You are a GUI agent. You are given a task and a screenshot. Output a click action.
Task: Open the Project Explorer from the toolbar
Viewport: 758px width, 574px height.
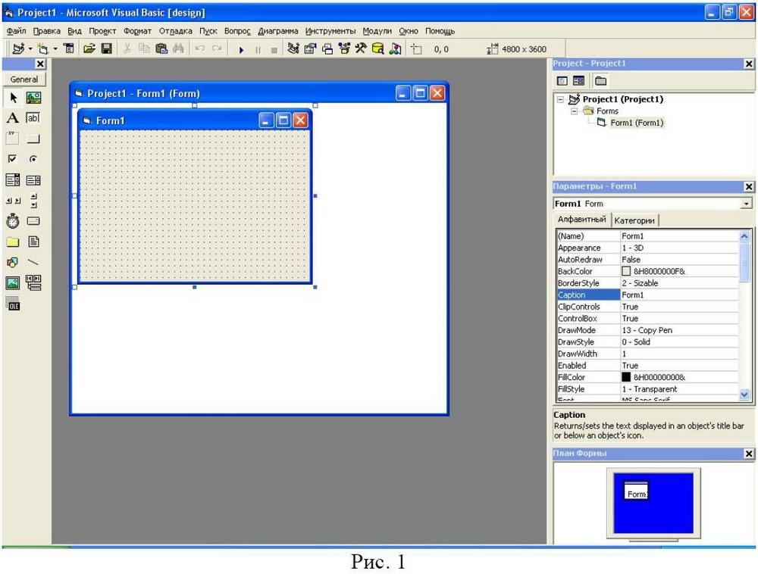pos(293,48)
